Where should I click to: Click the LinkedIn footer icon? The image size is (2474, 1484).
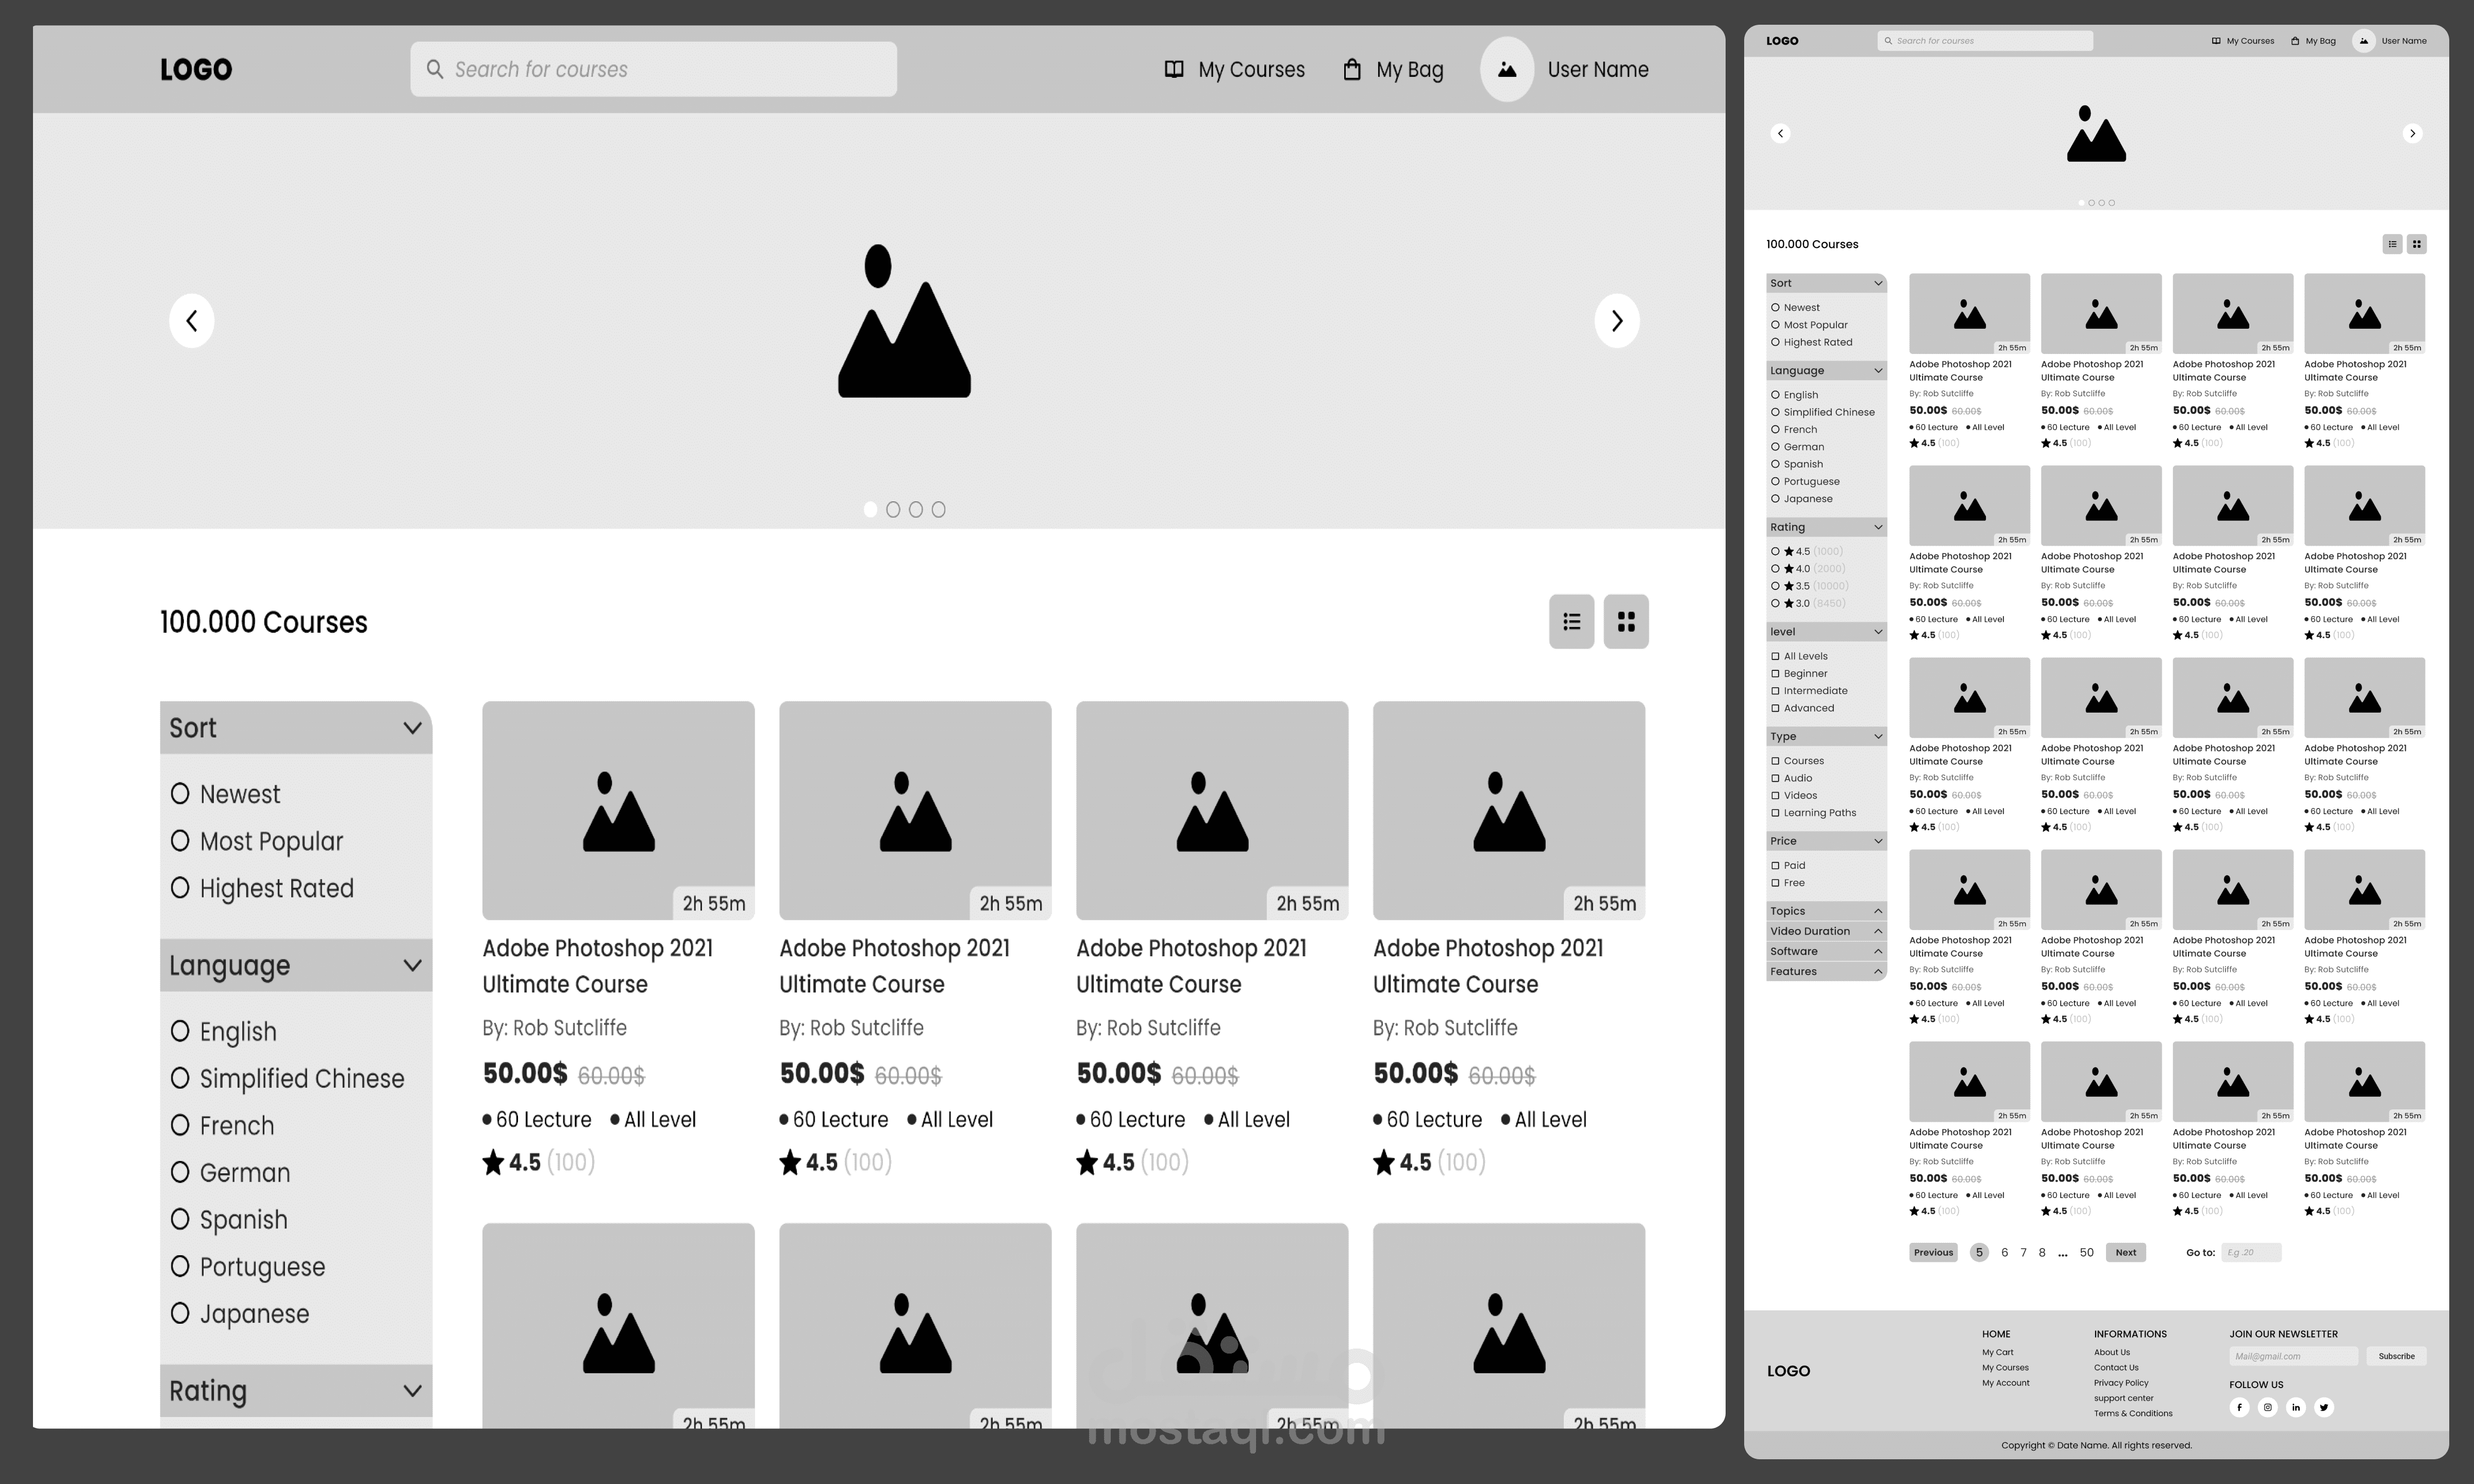point(2295,1407)
